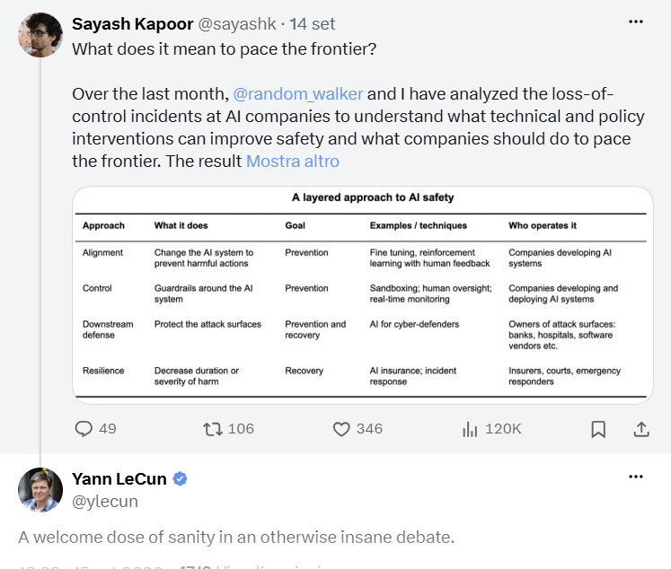671x569 pixels.
Task: Open more options menu on Sayash's tweet
Action: coord(635,22)
